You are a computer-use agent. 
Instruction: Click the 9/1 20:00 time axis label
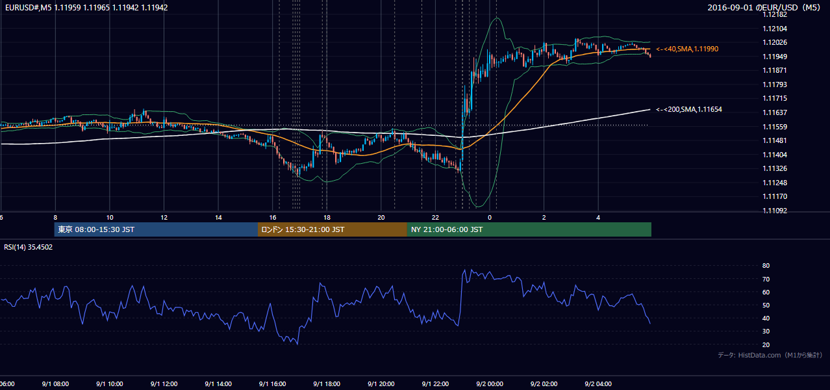(x=381, y=383)
